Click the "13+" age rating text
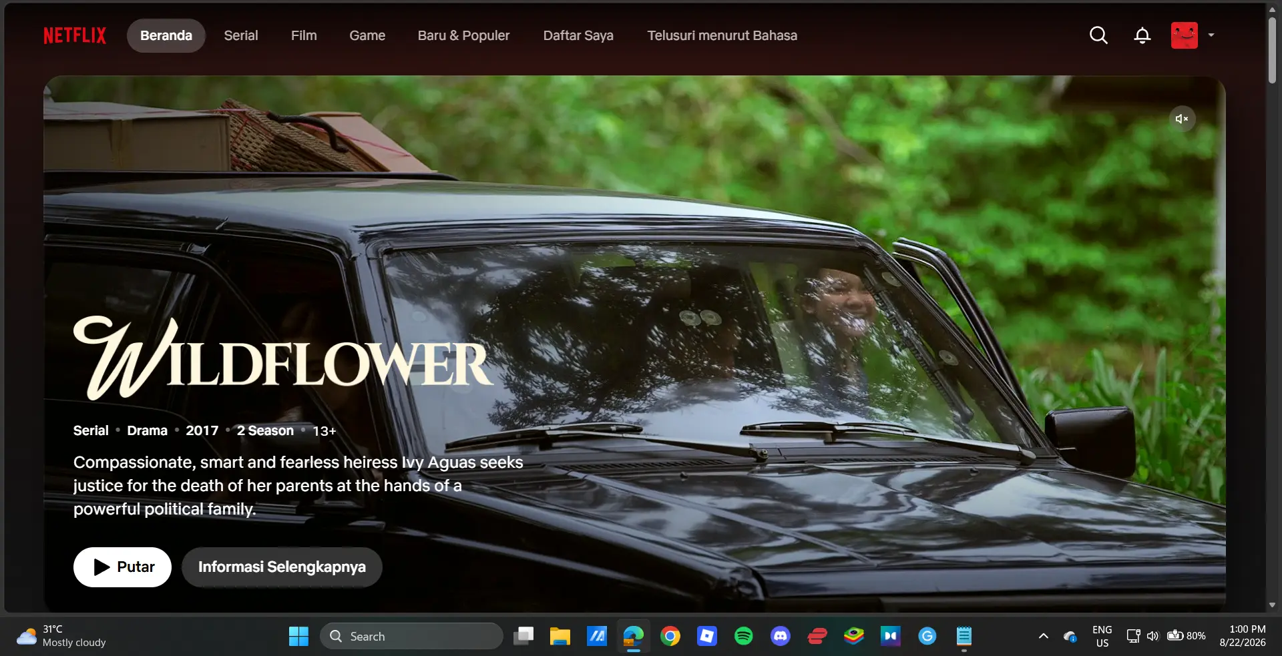Image resolution: width=1282 pixels, height=656 pixels. point(325,431)
